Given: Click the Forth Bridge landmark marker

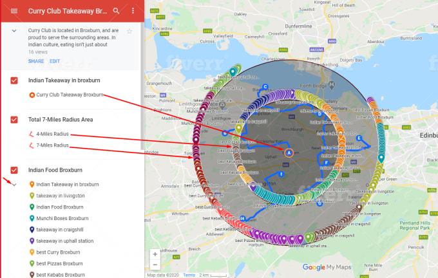Looking at the screenshot, I should coord(331,84).
